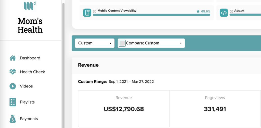261x128 pixels.
Task: Click the Videos play icon
Action: (13, 86)
